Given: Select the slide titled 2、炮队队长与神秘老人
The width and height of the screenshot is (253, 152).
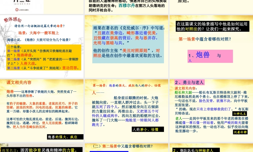Looking at the screenshot, I should click(x=211, y=148).
